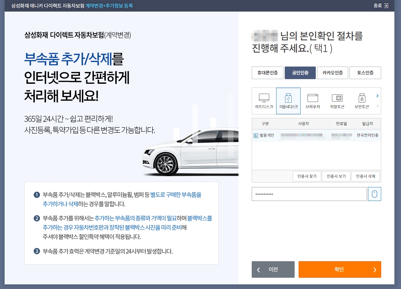The height and width of the screenshot is (289, 401).
Task: Click the 계약변경+추가정보 등록 title text
Action: [109, 6]
